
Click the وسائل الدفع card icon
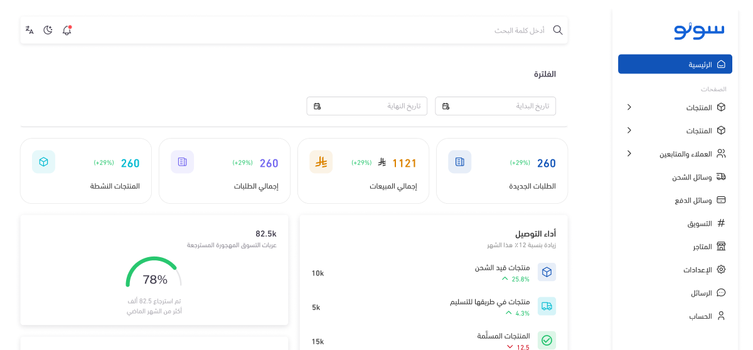[721, 200]
